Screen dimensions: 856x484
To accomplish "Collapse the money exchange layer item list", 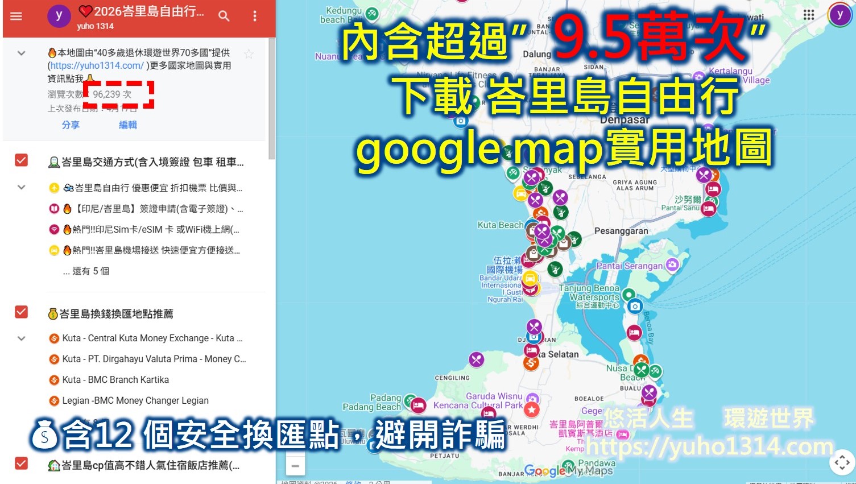I will [x=21, y=338].
